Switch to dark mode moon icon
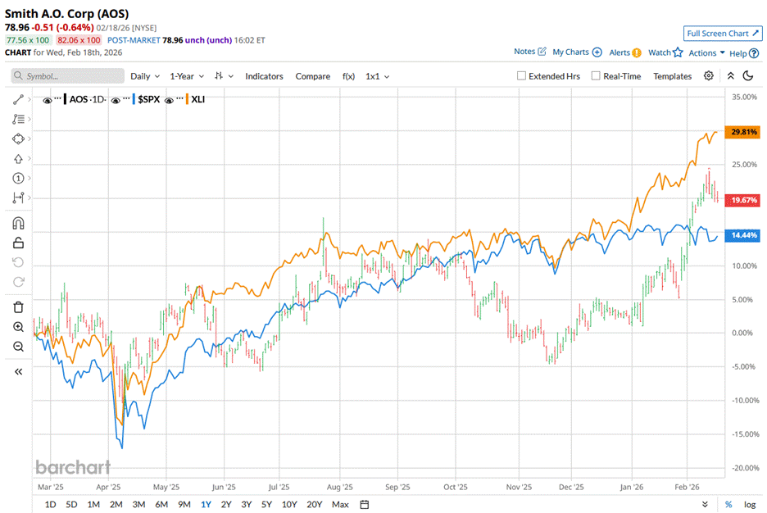 pyautogui.click(x=748, y=76)
